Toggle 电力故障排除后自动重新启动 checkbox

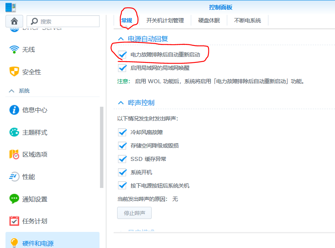tap(122, 55)
